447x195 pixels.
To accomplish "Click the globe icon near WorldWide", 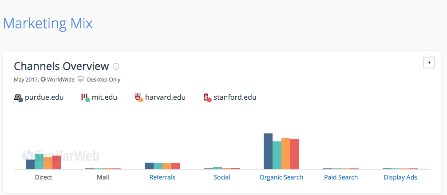I will click(43, 80).
